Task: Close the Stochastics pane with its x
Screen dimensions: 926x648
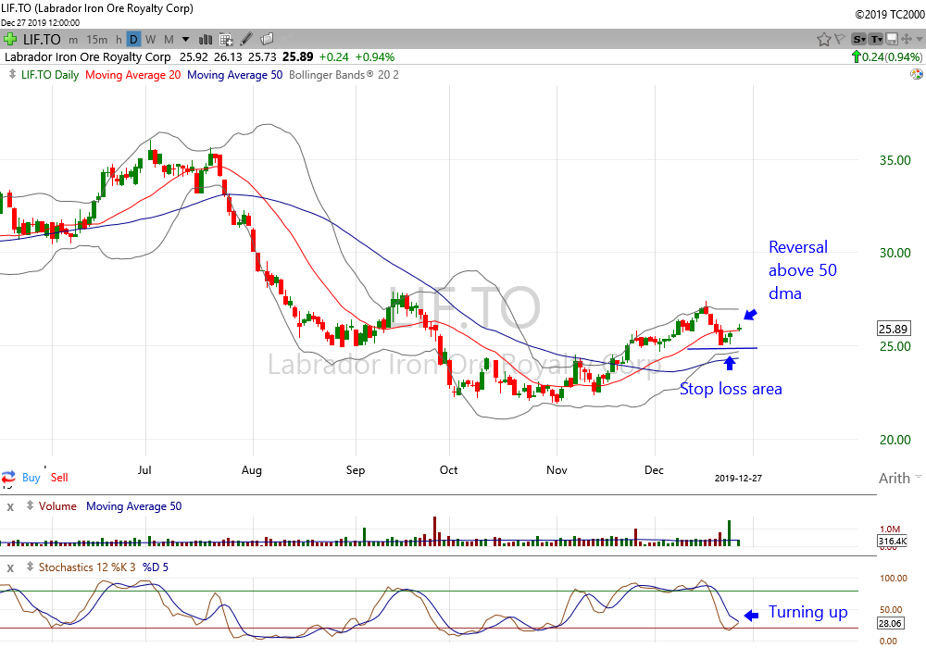Action: [10, 567]
